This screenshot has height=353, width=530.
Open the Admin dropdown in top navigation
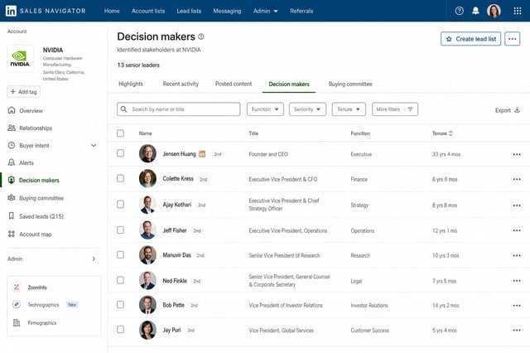click(265, 11)
